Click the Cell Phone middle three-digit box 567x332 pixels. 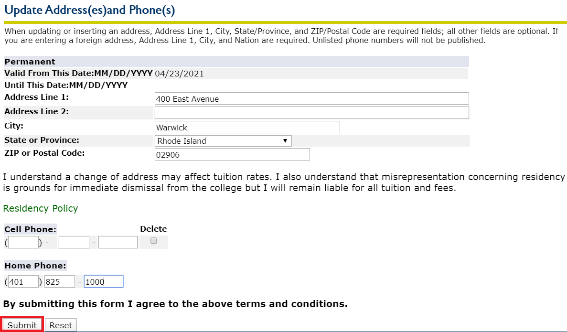pos(74,243)
